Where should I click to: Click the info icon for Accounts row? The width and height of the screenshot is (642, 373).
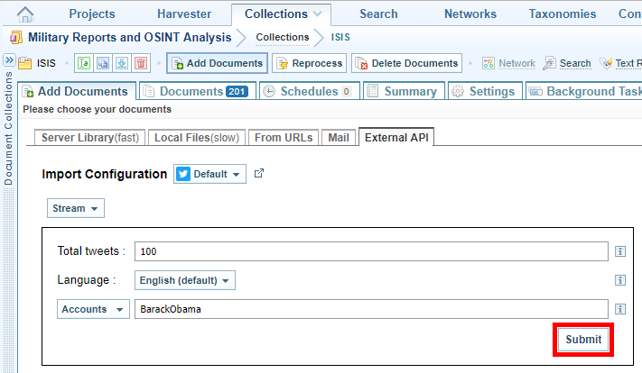click(620, 309)
